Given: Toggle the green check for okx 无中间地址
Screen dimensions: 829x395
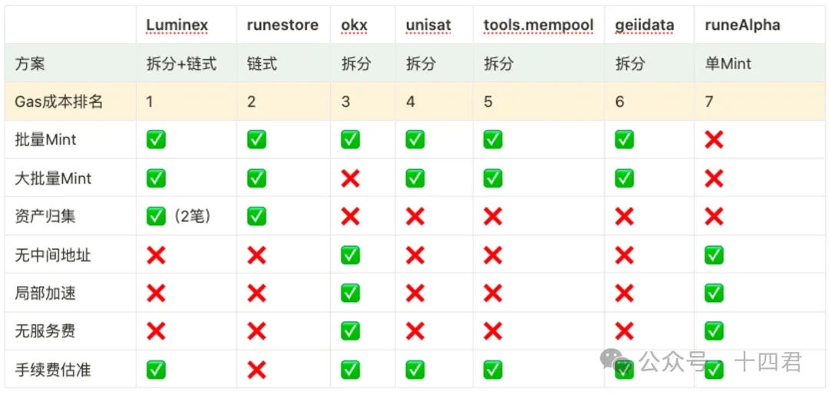Looking at the screenshot, I should (x=350, y=255).
